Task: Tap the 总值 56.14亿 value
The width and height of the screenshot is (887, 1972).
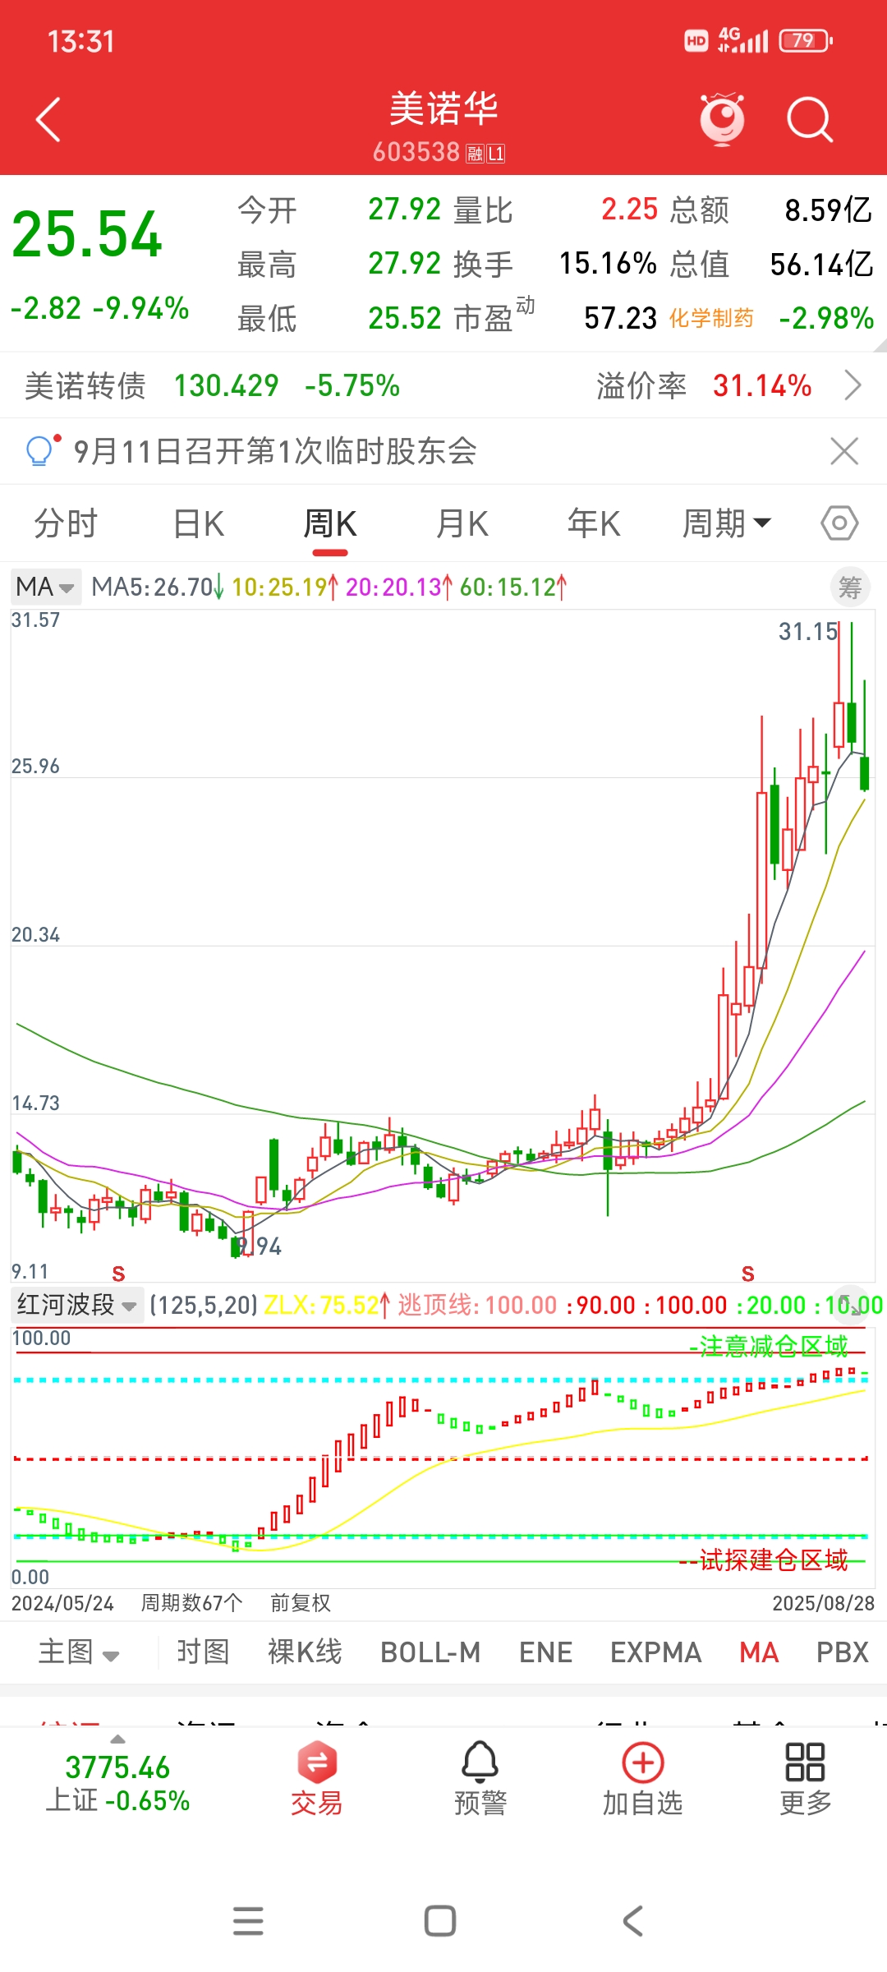Action: click(821, 265)
